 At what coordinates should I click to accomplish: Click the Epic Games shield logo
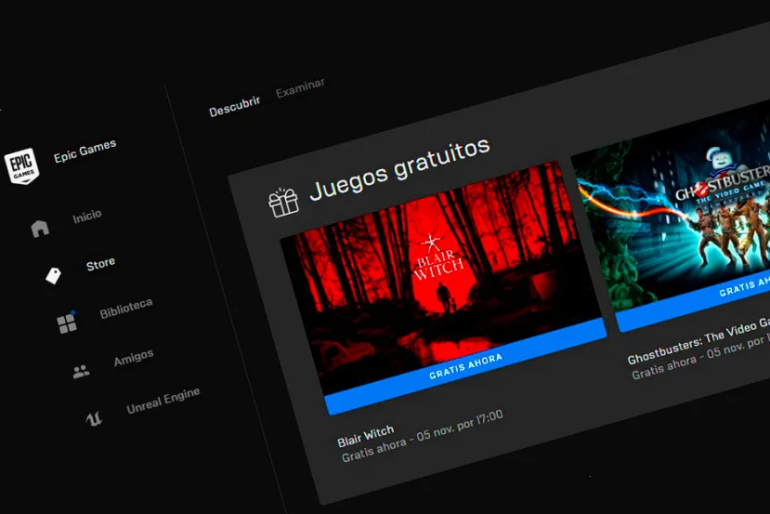point(21,166)
